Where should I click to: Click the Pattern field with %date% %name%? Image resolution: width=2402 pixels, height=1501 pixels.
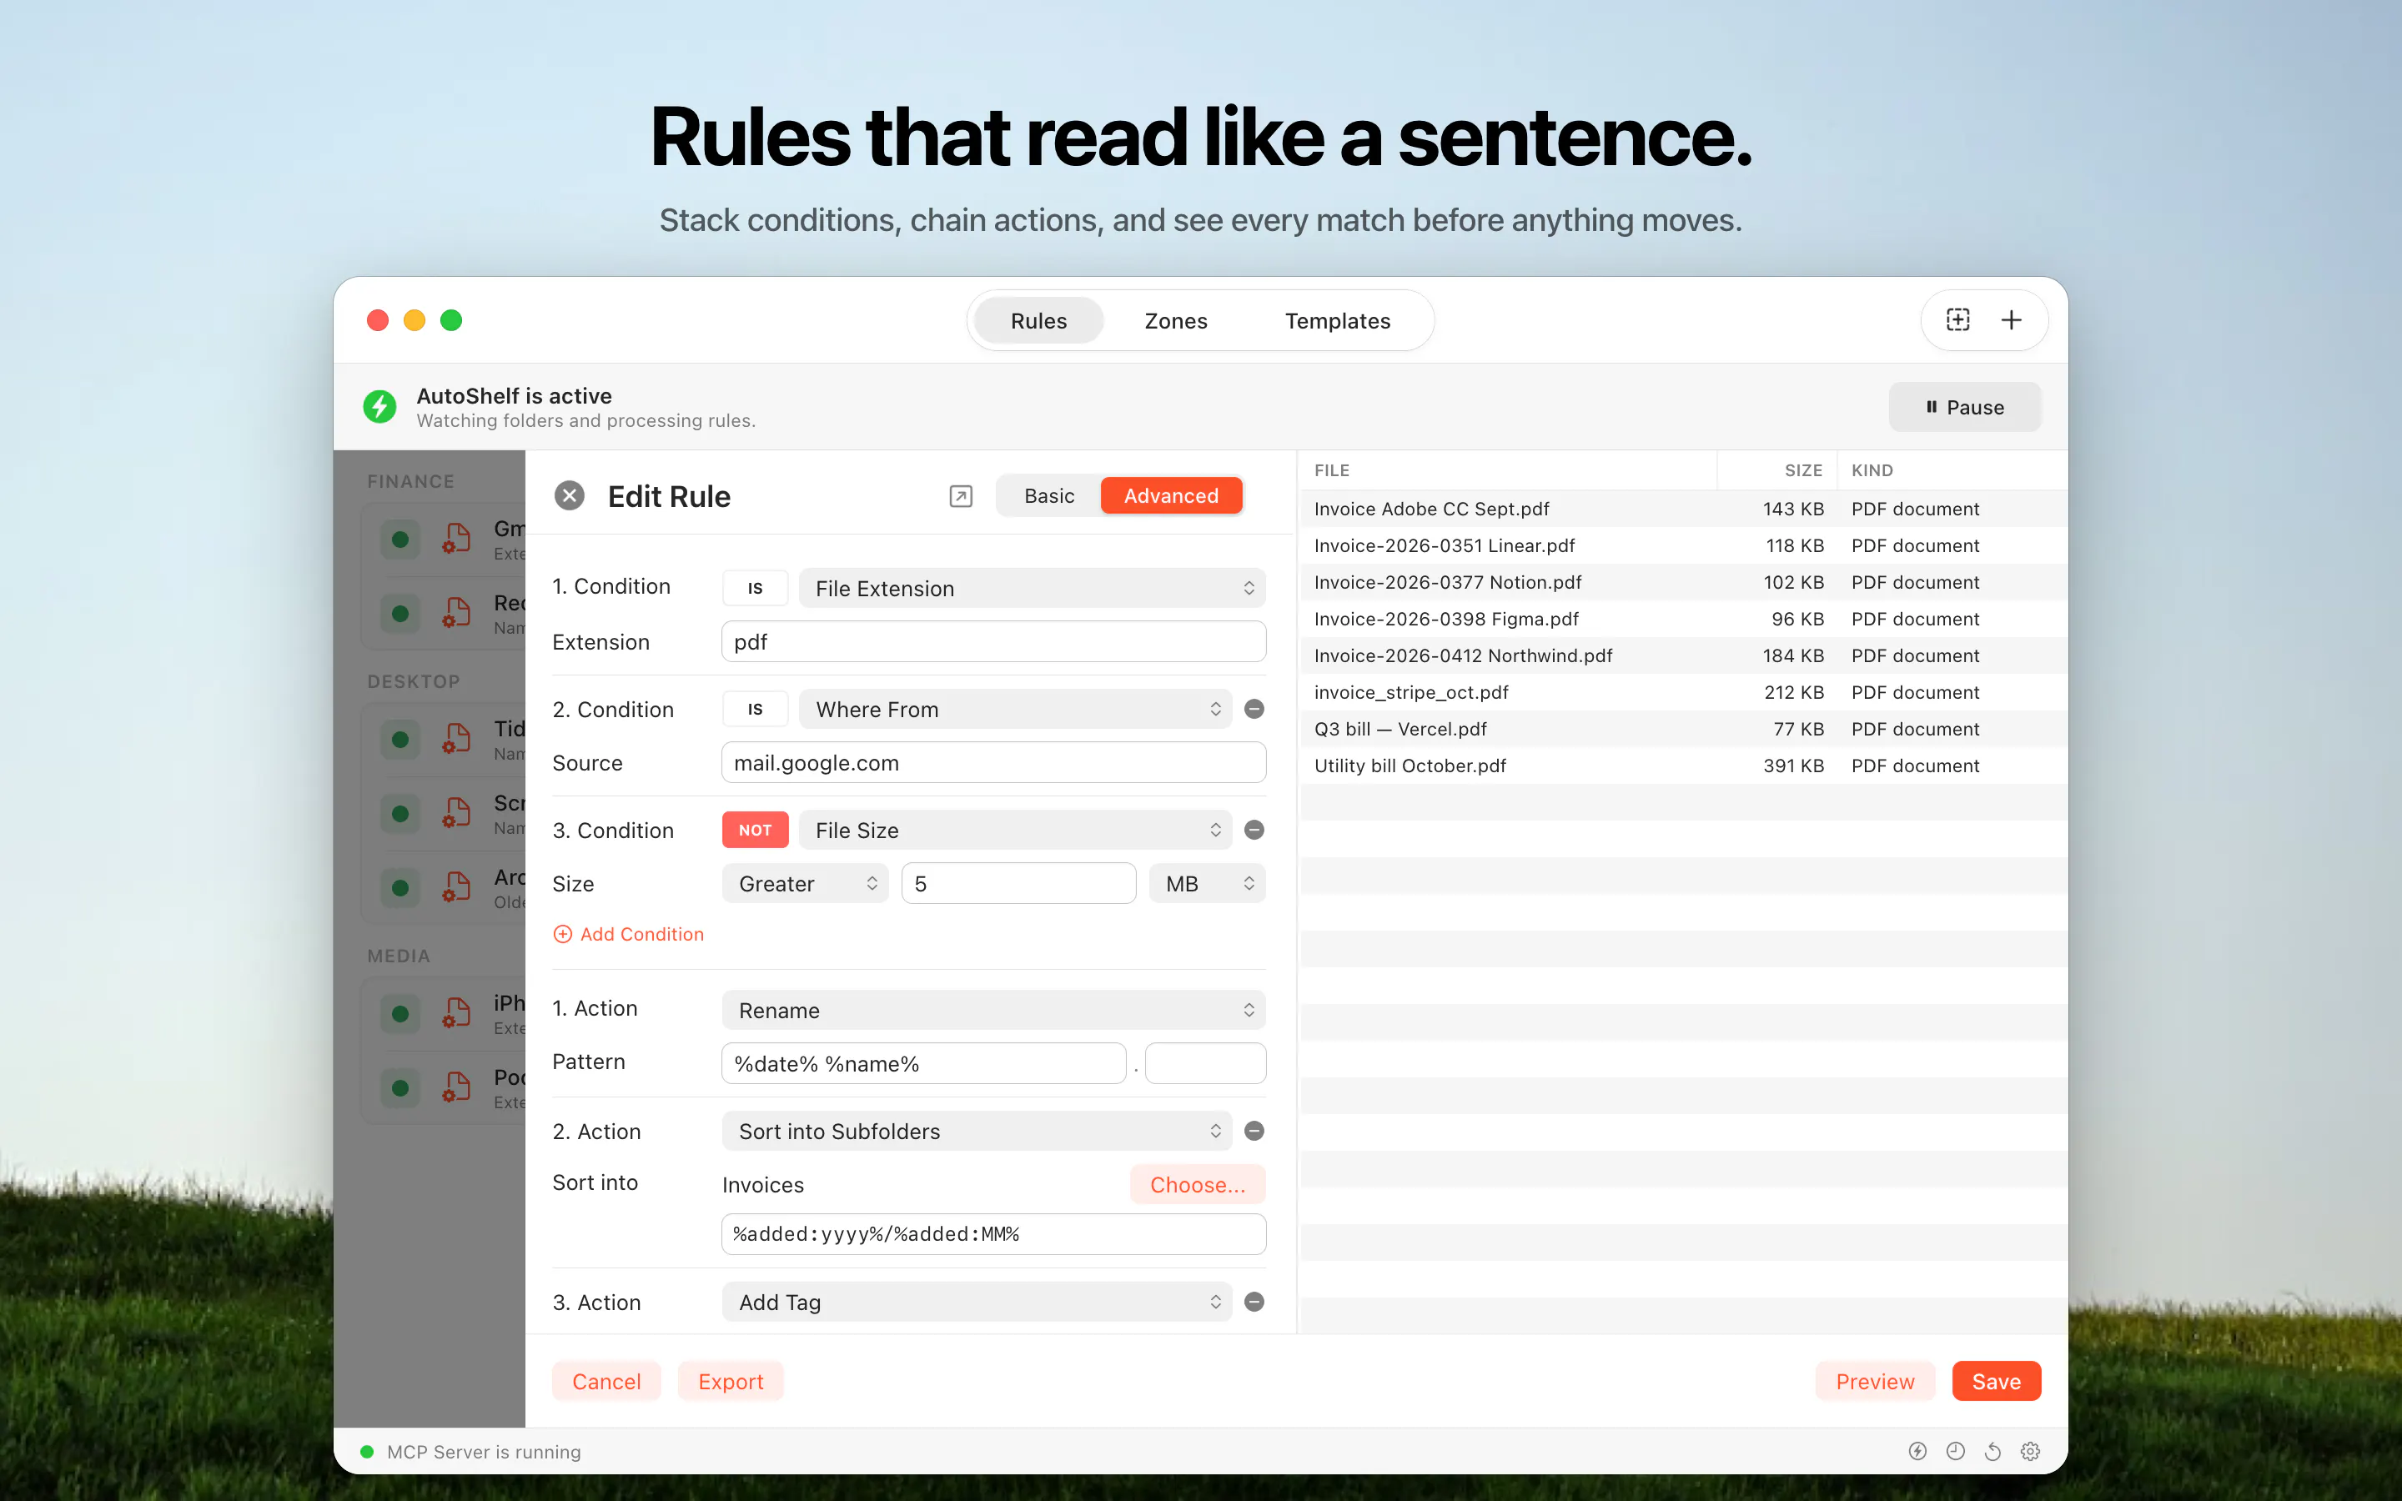[924, 1063]
